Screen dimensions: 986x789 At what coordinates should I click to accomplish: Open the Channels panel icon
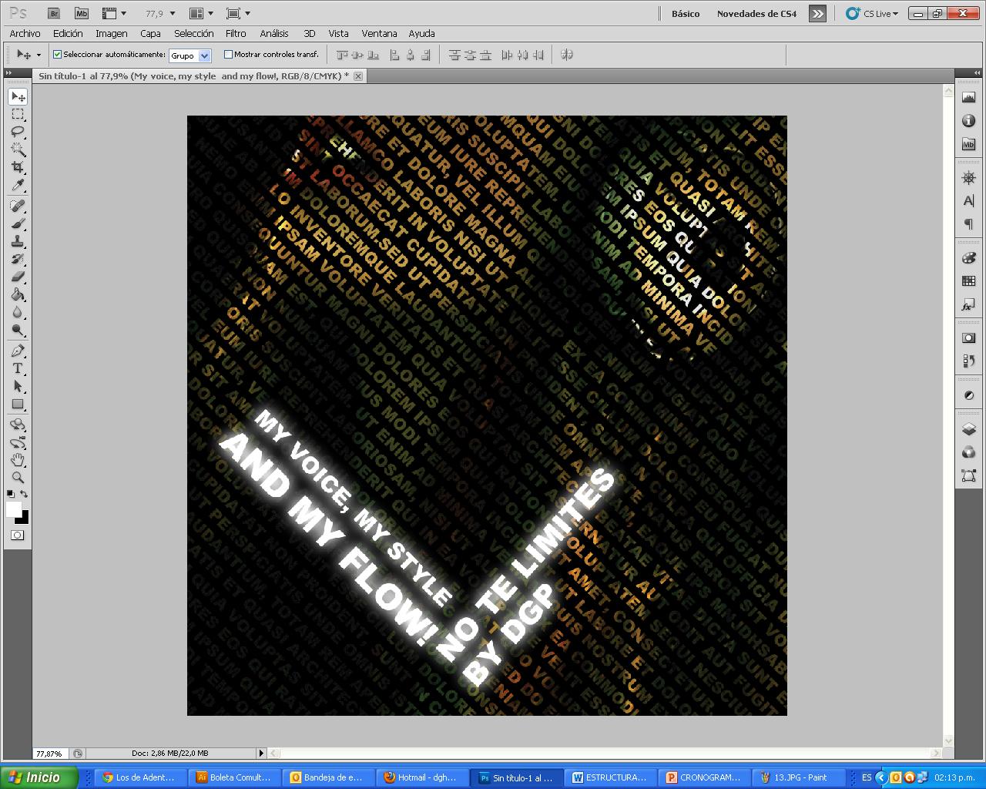tap(968, 452)
